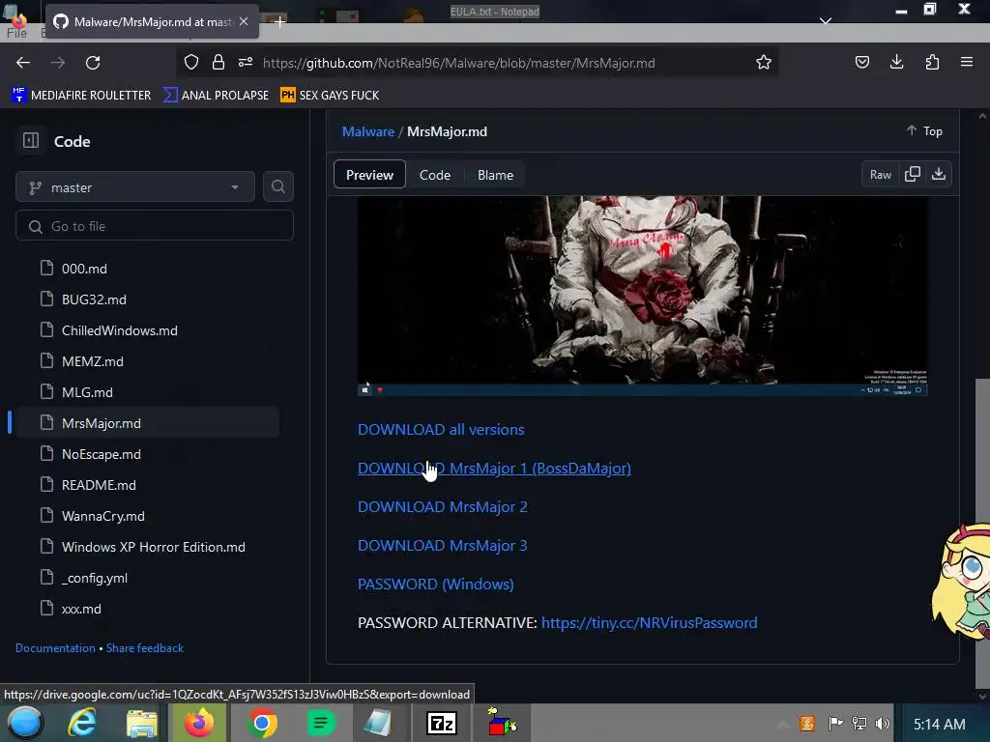This screenshot has height=742, width=990.
Task: Switch to Firefox on the taskbar
Action: 199,723
